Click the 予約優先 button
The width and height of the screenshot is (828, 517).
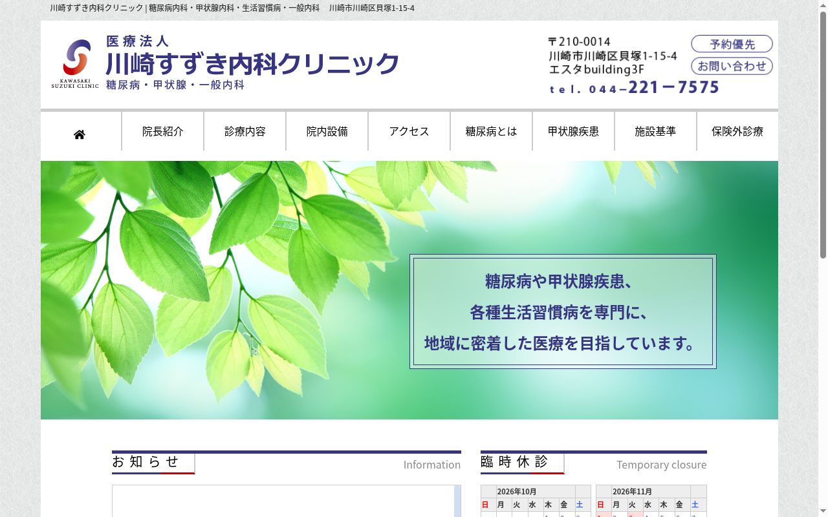point(732,44)
